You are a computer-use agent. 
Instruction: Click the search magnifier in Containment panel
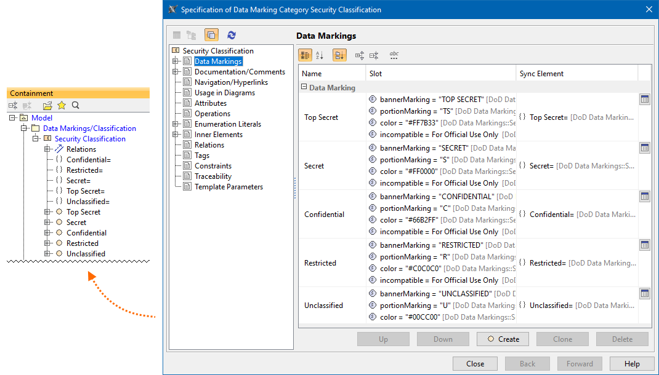76,106
